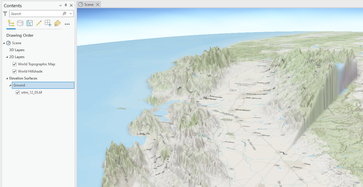Open the List By Snapping view
The width and height of the screenshot is (363, 187).
click(x=48, y=23)
